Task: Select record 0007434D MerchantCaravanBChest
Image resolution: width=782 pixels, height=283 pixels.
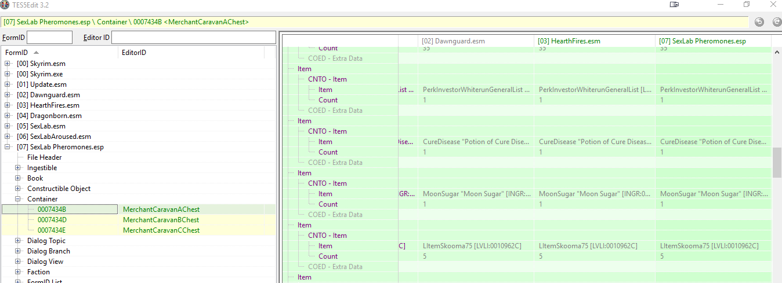Action: pyautogui.click(x=138, y=220)
